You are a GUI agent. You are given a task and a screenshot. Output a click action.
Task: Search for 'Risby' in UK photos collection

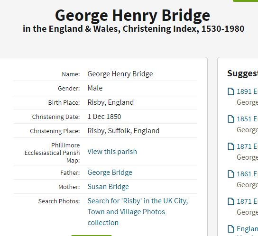pyautogui.click(x=138, y=212)
